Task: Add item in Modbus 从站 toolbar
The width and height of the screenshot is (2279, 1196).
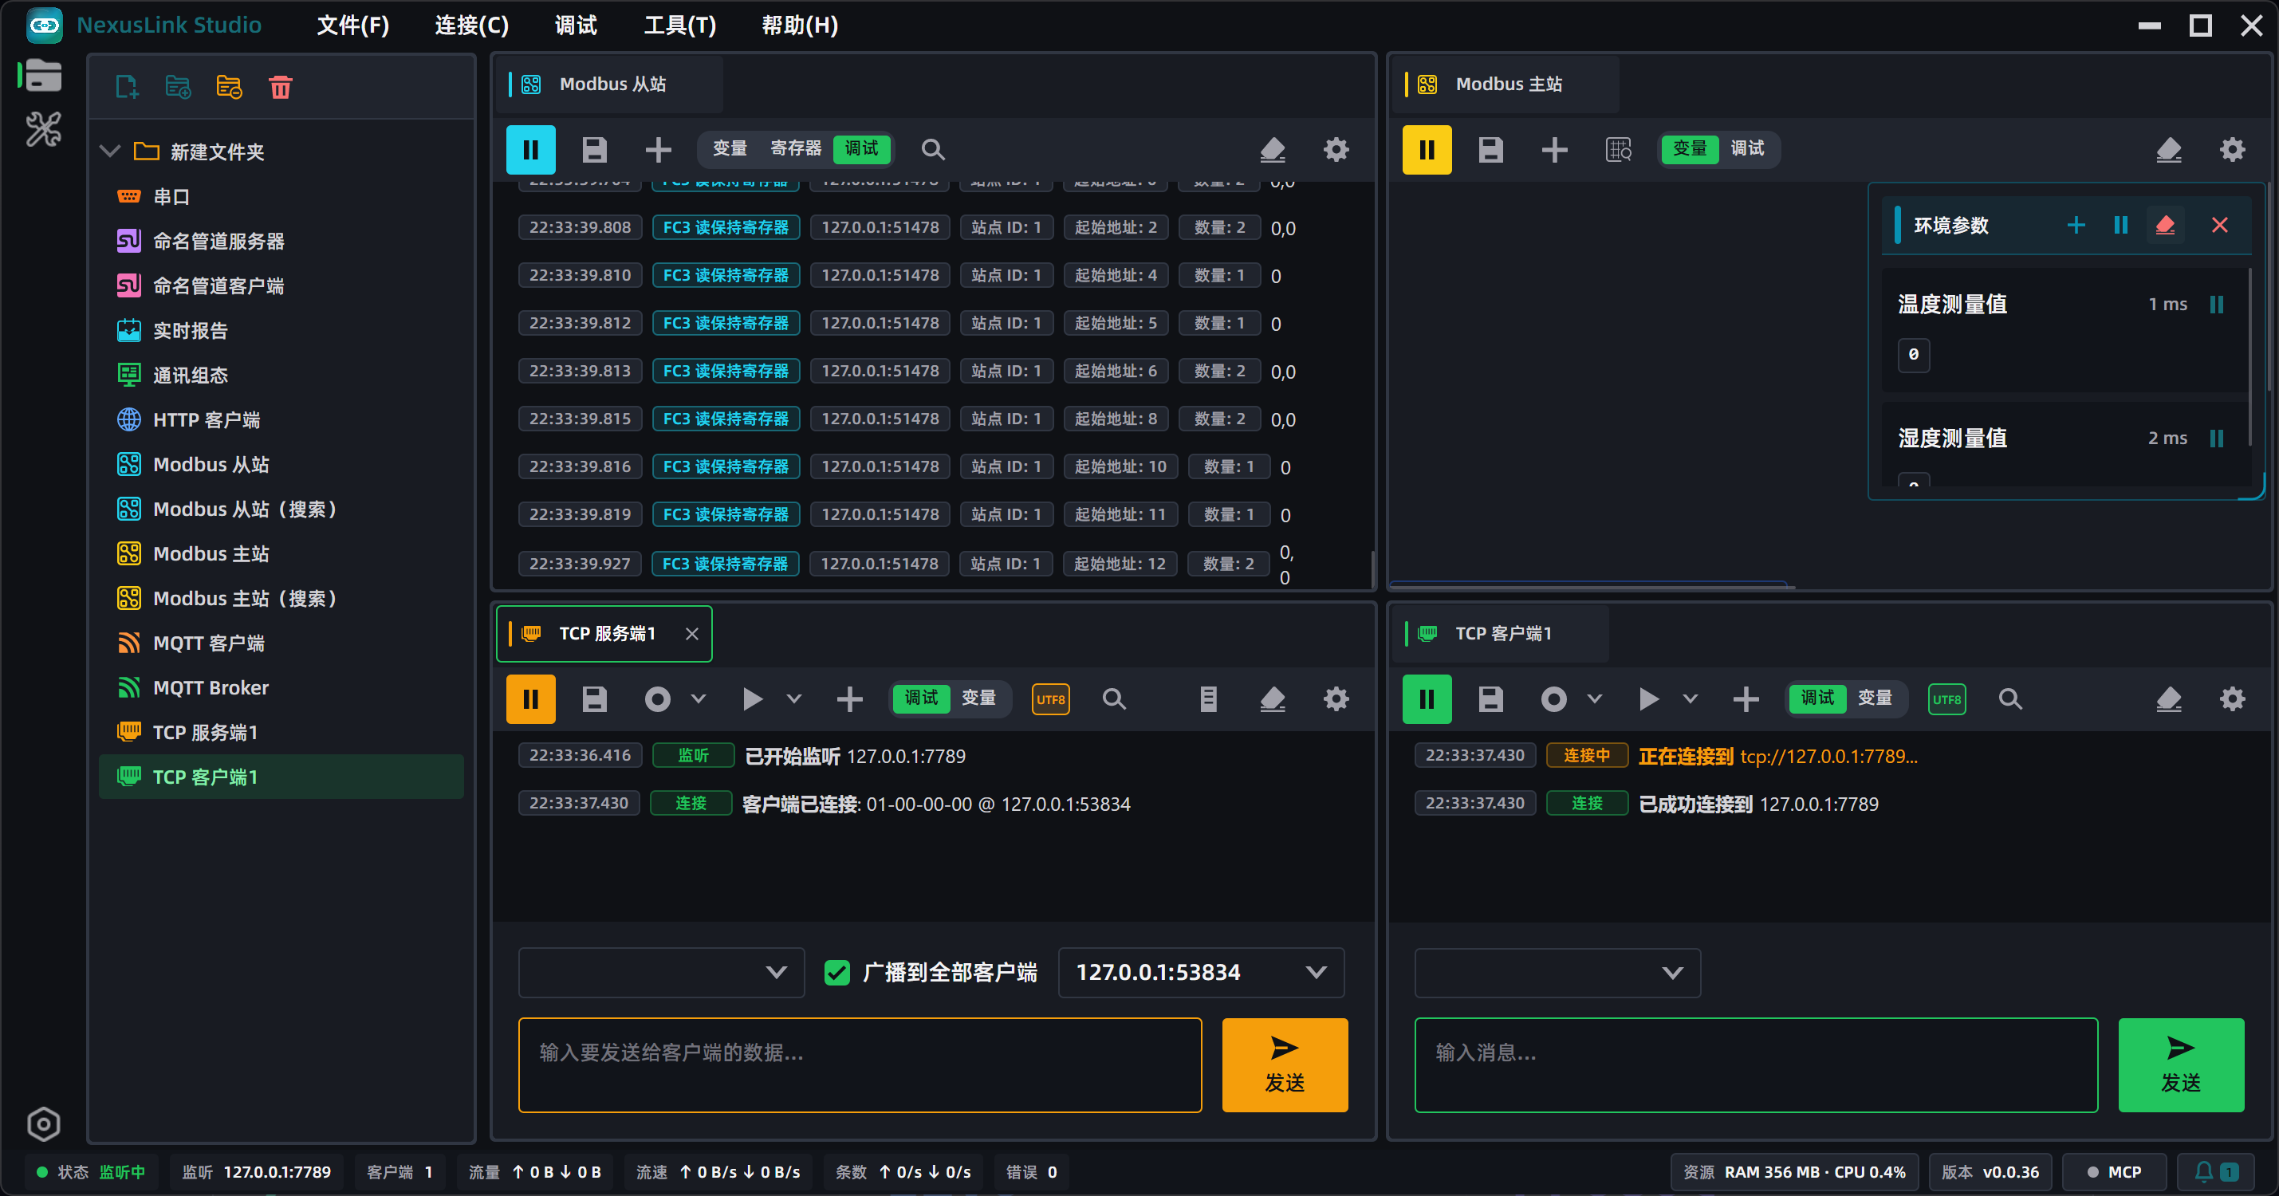Action: point(658,150)
